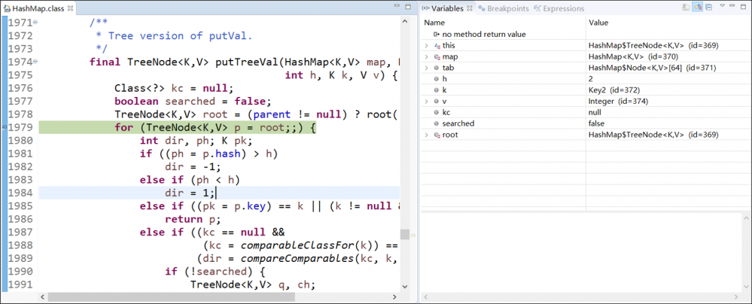Collapse the Javadoc fold at line 1971

point(36,23)
